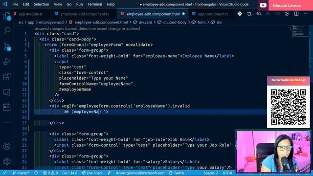Image resolution: width=313 pixels, height=176 pixels.
Task: Switch to the app.component.ts tab
Action: tap(213, 14)
